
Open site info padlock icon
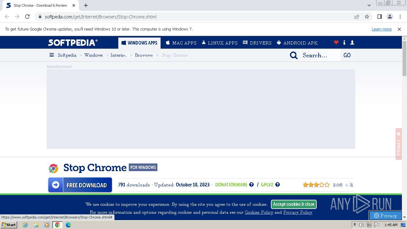40,17
